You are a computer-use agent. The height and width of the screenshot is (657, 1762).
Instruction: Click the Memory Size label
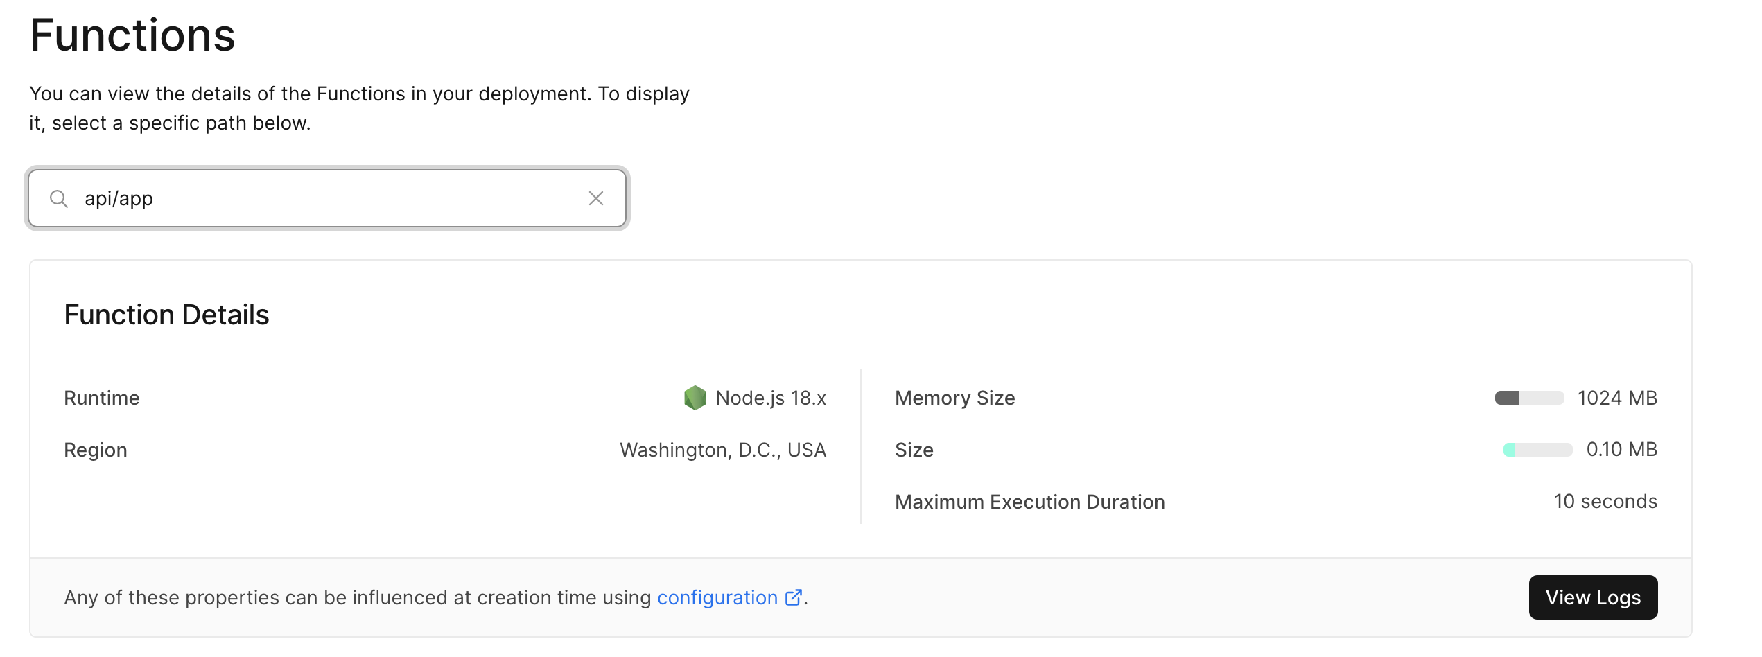click(954, 398)
